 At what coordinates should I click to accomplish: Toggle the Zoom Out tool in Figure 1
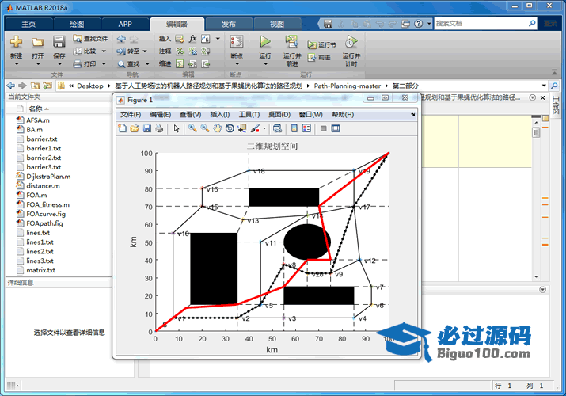click(x=205, y=128)
